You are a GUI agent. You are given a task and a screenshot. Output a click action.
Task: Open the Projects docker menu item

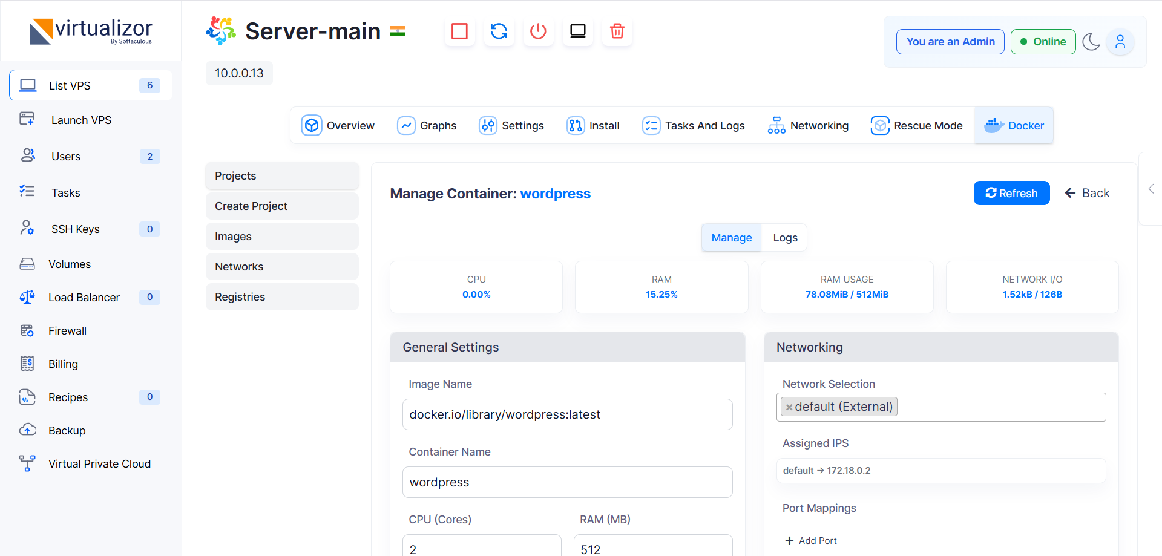pyautogui.click(x=282, y=176)
